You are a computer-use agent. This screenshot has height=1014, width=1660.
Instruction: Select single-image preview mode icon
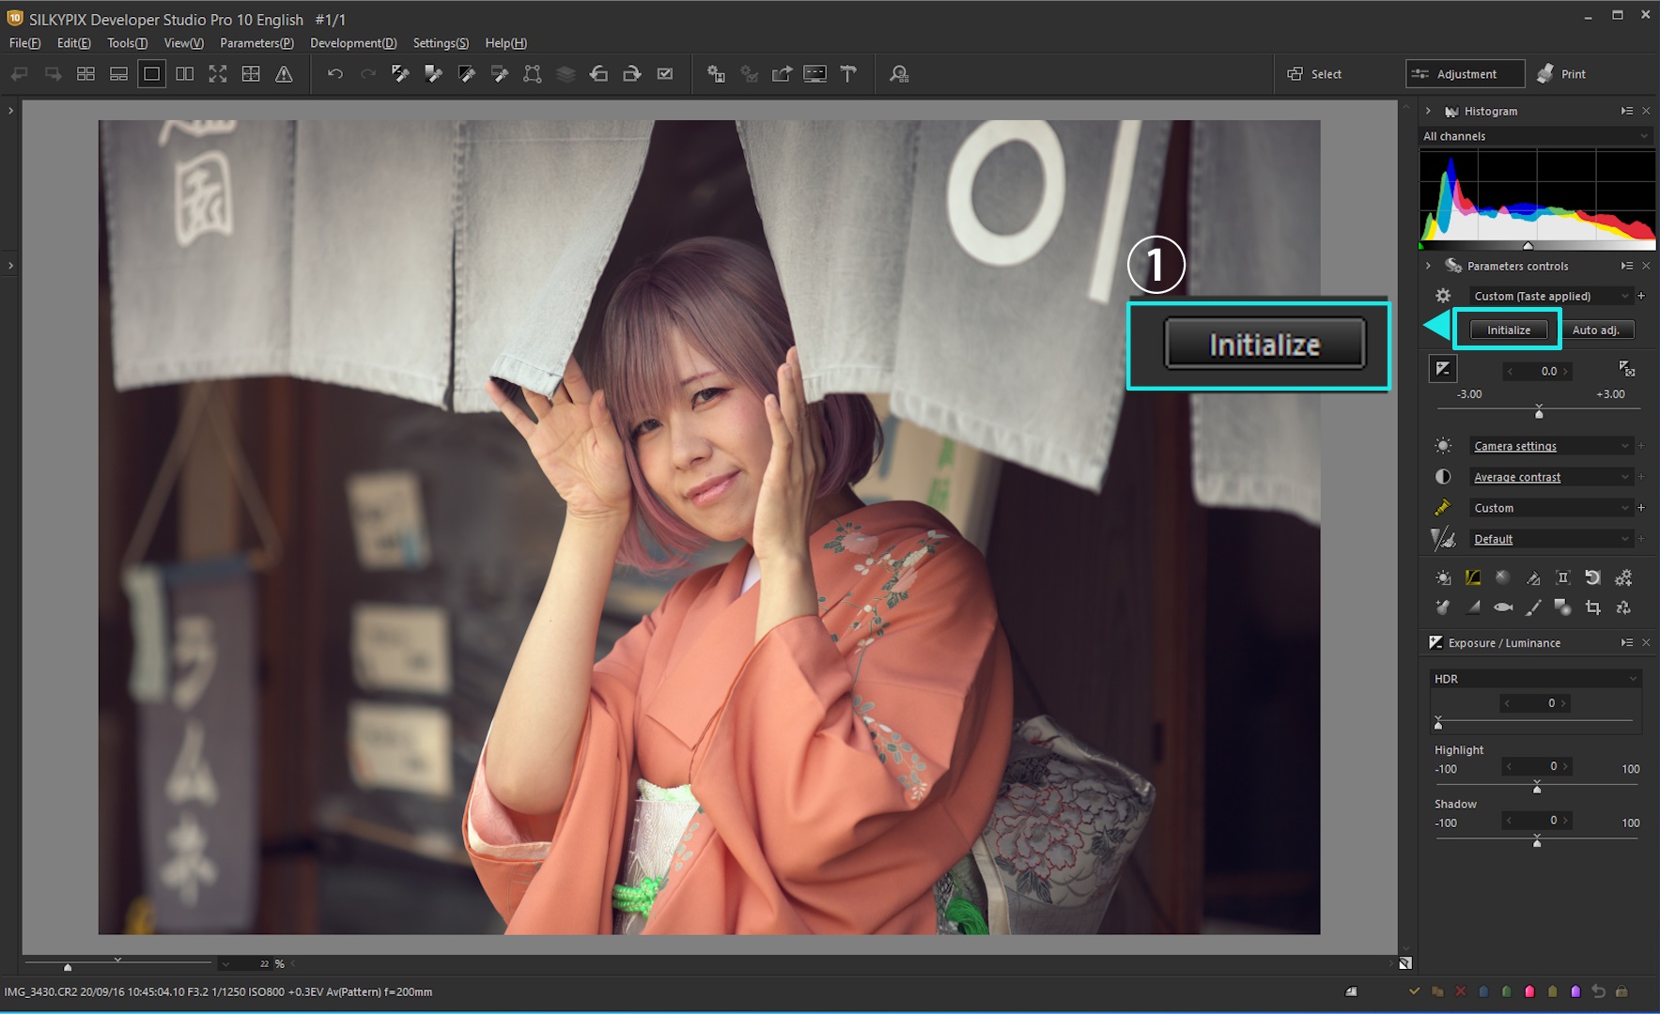[x=151, y=74]
